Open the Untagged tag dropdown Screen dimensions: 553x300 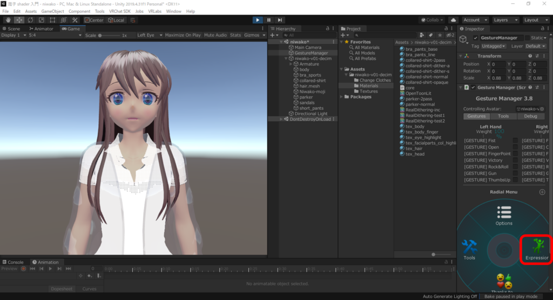tap(495, 46)
